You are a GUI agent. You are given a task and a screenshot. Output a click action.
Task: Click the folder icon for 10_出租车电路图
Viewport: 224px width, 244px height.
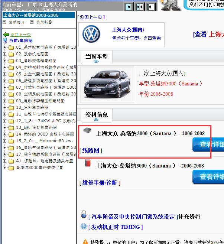pyautogui.click(x=11, y=108)
